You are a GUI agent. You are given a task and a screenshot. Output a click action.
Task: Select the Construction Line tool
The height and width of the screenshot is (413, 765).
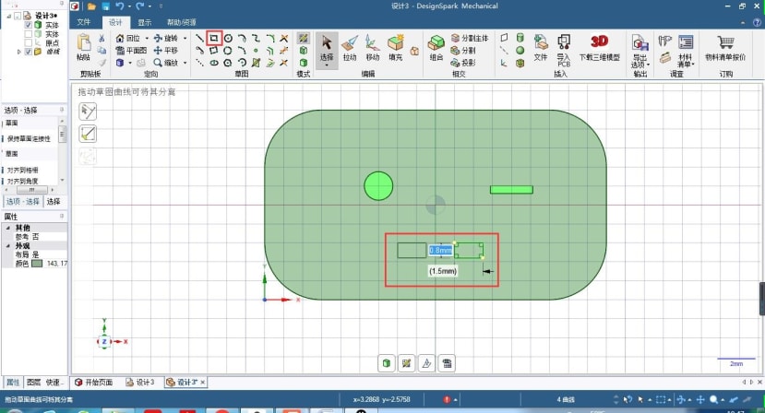(199, 63)
